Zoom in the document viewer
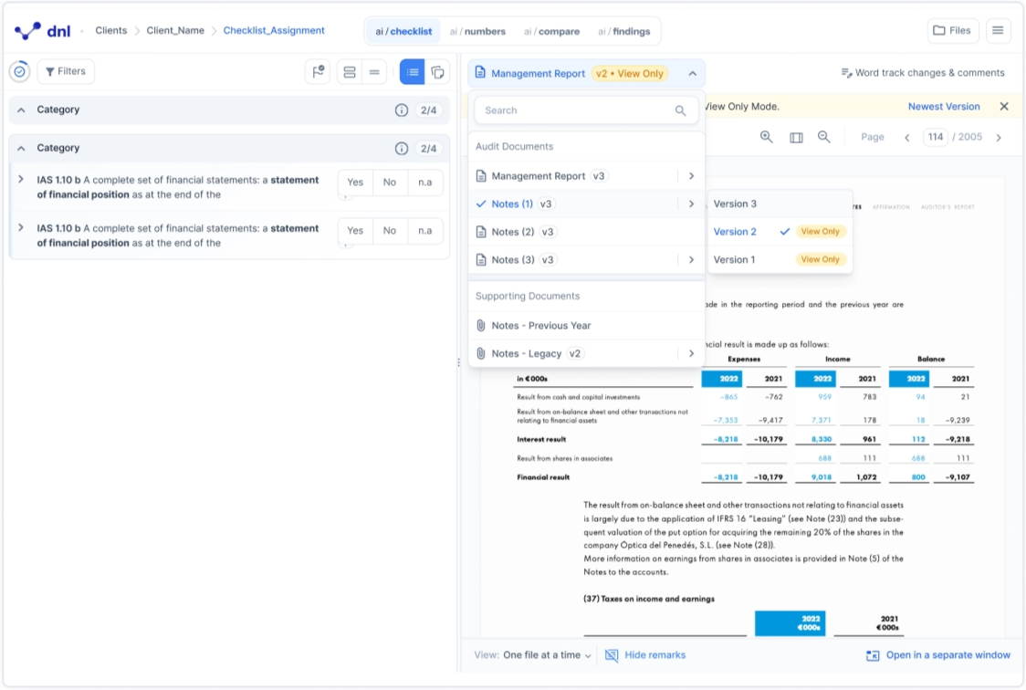The height and width of the screenshot is (690, 1026). tap(766, 137)
